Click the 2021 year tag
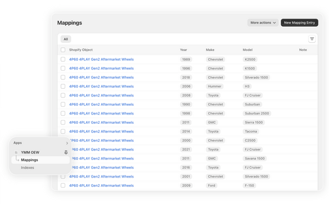This screenshot has width=329, height=206. point(186,150)
